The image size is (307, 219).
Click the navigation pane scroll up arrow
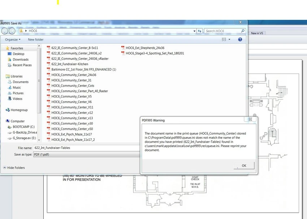click(39, 46)
